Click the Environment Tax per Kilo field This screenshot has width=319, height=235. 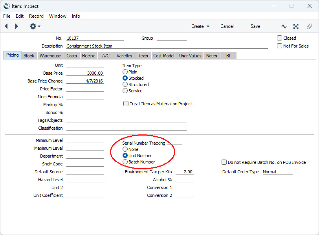(x=185, y=172)
